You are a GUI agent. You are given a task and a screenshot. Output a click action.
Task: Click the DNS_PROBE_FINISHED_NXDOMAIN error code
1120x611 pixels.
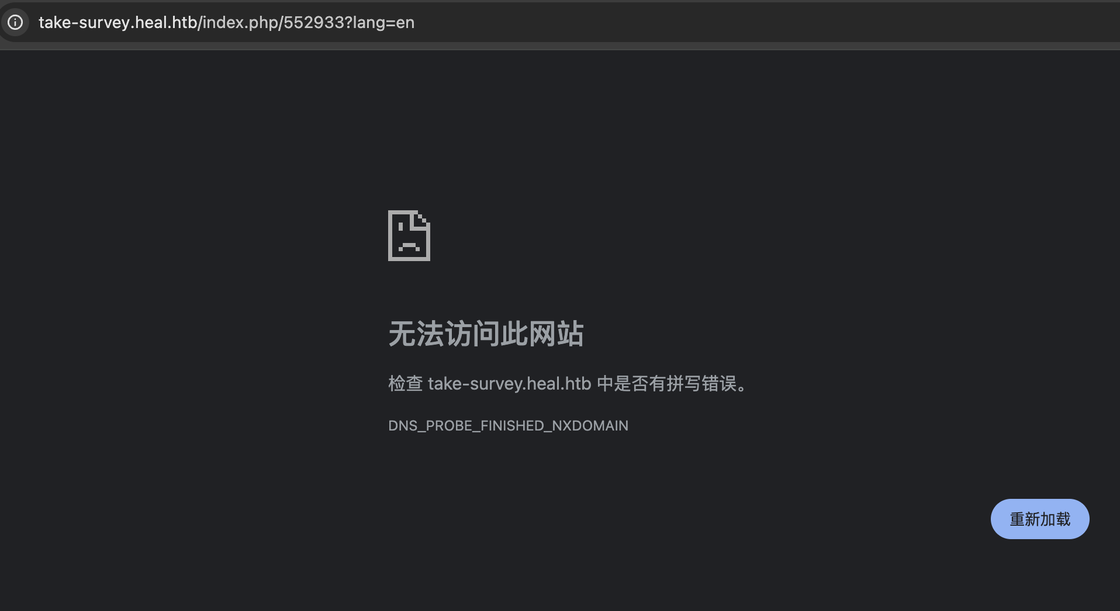[x=508, y=426]
